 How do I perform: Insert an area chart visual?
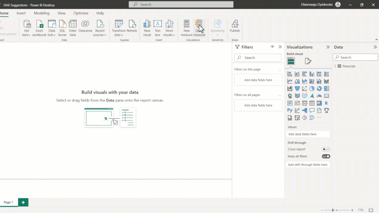click(x=297, y=81)
